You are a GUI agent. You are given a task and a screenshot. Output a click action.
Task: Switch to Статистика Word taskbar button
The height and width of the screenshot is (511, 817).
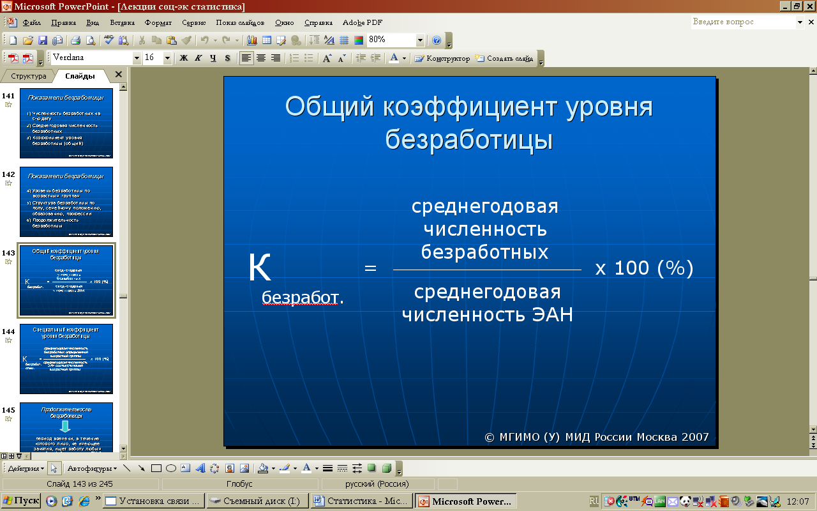(362, 501)
